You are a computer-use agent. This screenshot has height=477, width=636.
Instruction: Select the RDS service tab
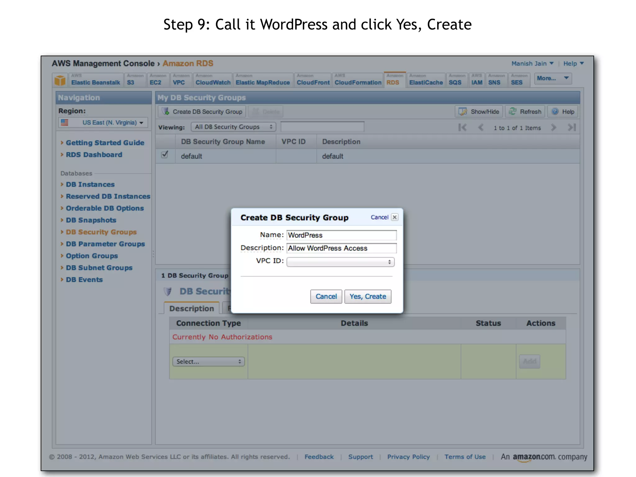(x=395, y=80)
